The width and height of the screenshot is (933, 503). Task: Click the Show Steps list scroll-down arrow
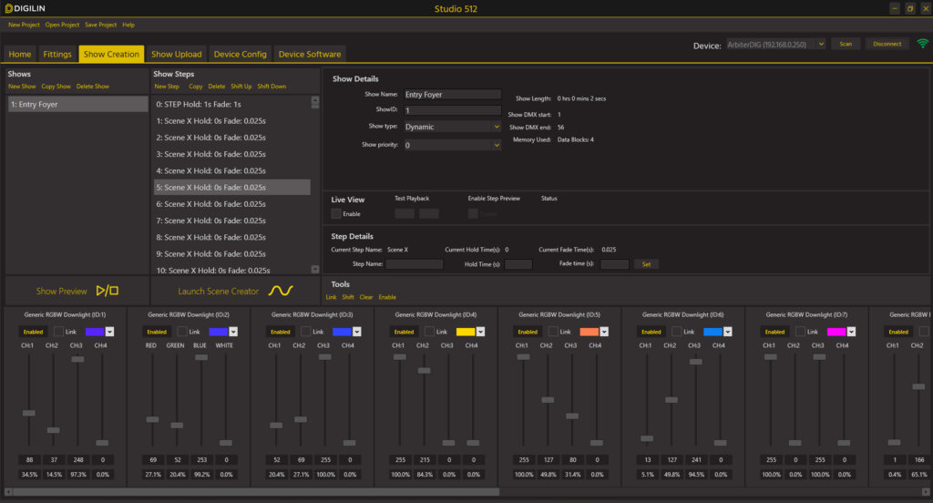316,270
